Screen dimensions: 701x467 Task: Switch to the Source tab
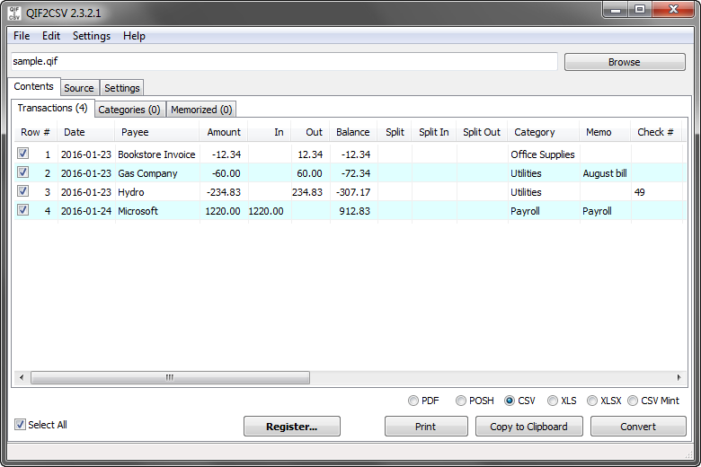(x=79, y=88)
